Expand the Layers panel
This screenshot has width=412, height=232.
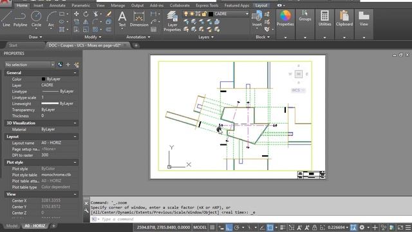tap(206, 37)
